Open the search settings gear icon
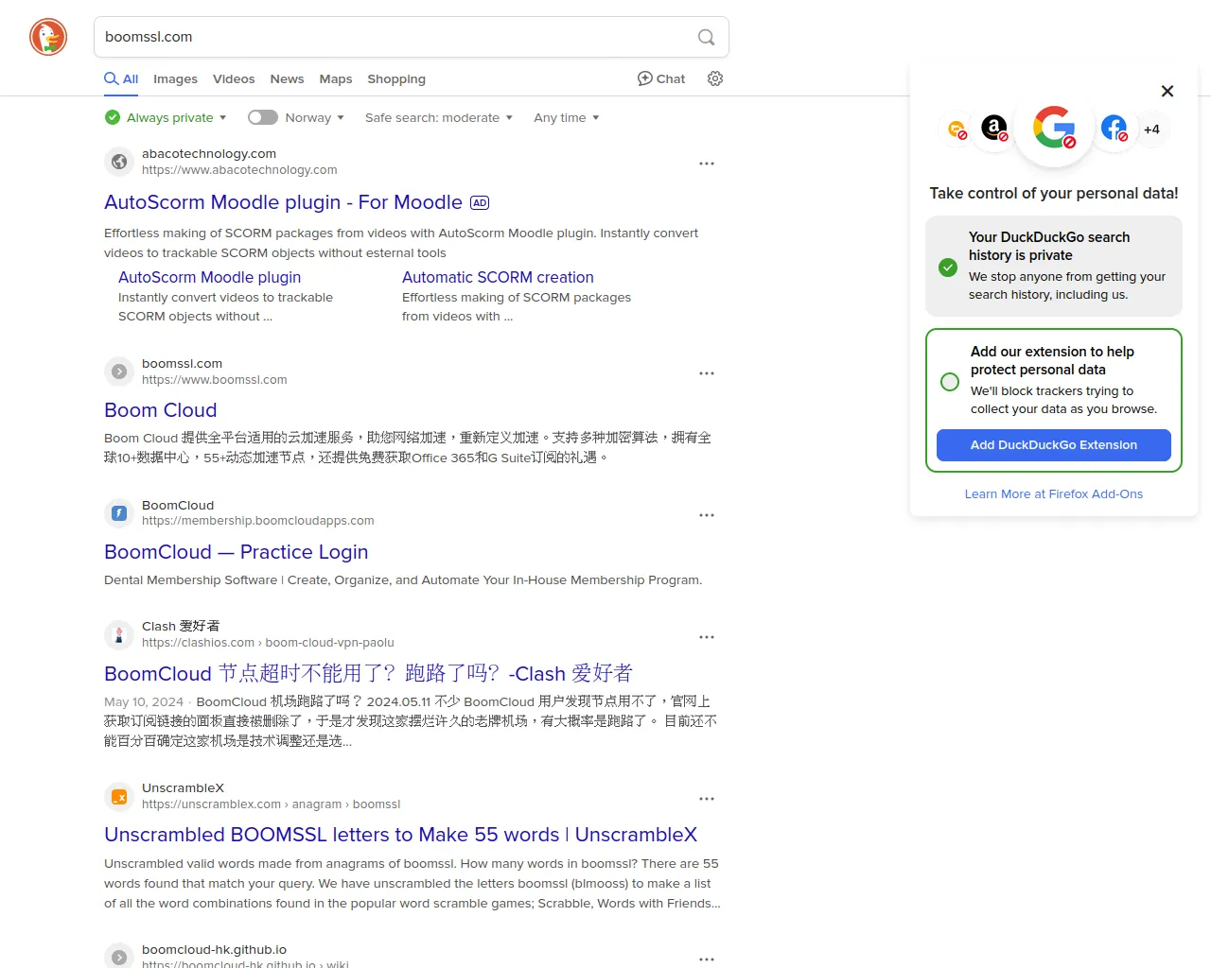 tap(715, 78)
